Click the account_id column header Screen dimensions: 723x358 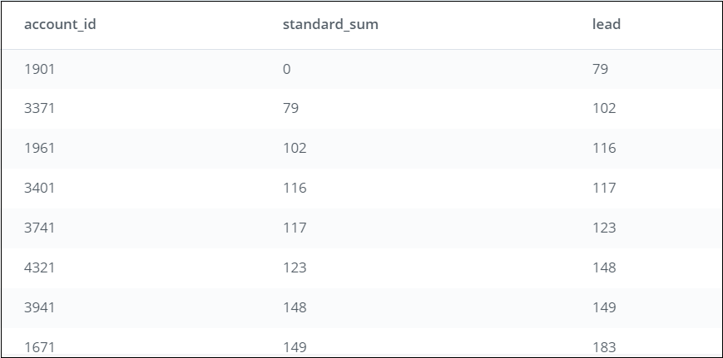(x=60, y=24)
